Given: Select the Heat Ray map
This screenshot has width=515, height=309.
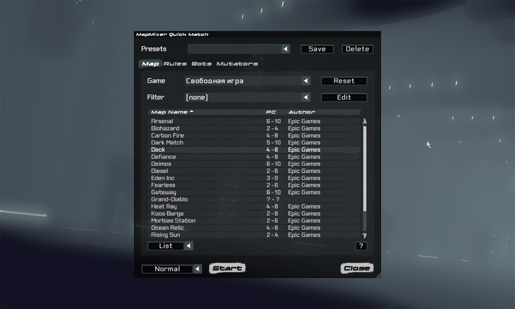Looking at the screenshot, I should point(254,206).
